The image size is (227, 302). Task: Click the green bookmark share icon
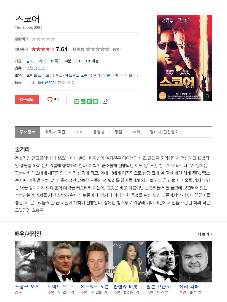click(x=89, y=101)
